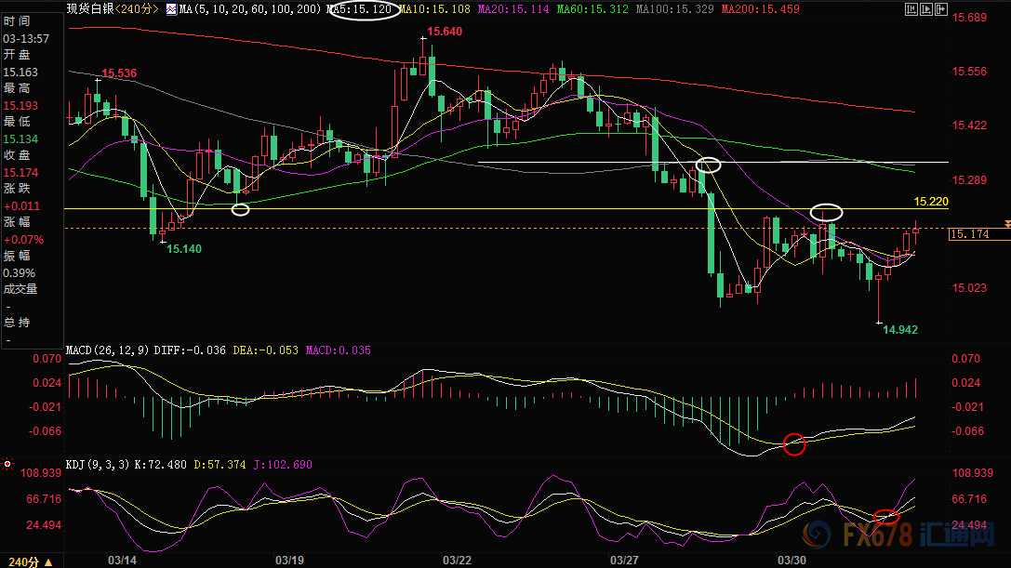Click the jump-to-start chart navigation icon
The width and height of the screenshot is (1011, 568).
tap(911, 9)
